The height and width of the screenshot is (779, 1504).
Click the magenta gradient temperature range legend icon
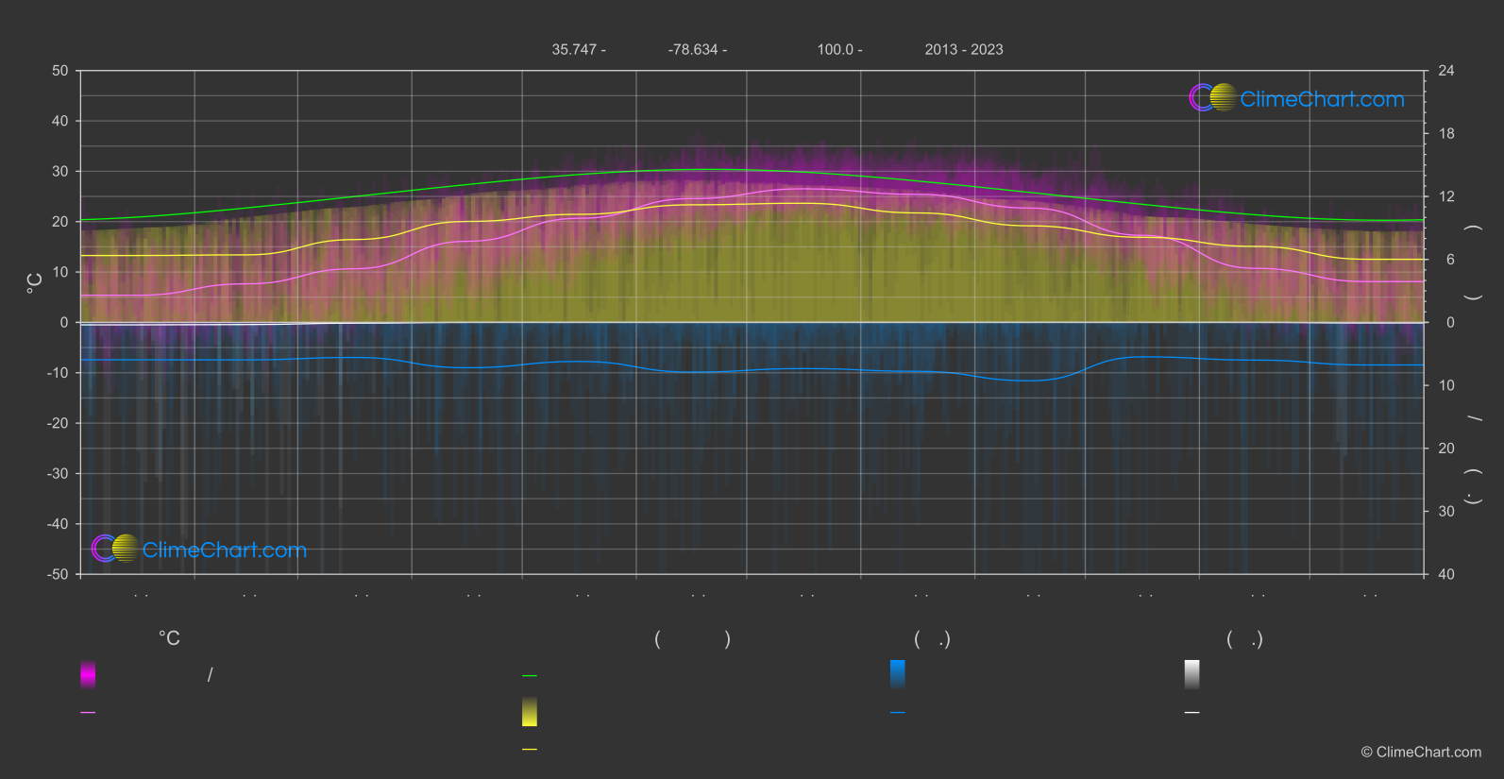pyautogui.click(x=88, y=674)
